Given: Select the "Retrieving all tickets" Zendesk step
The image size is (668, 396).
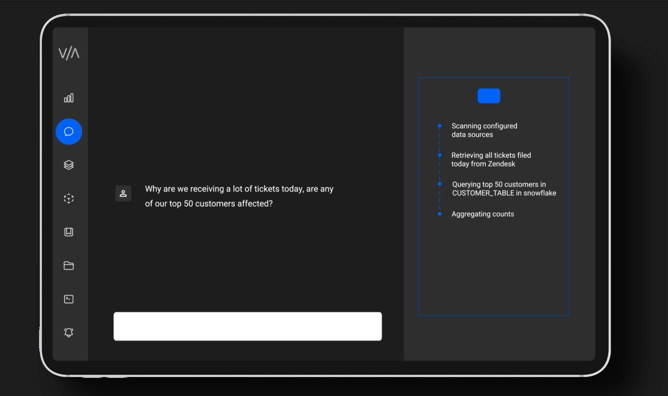Looking at the screenshot, I should pyautogui.click(x=491, y=159).
